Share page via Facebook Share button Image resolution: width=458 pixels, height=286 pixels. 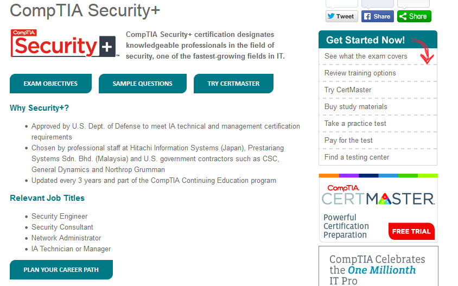(x=377, y=16)
